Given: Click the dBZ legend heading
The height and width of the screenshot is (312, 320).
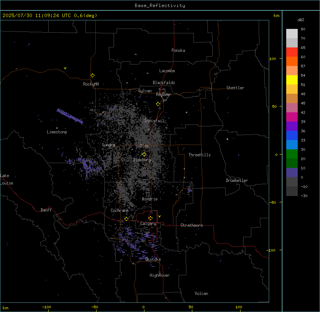Looking at the screenshot, I should tap(301, 20).
